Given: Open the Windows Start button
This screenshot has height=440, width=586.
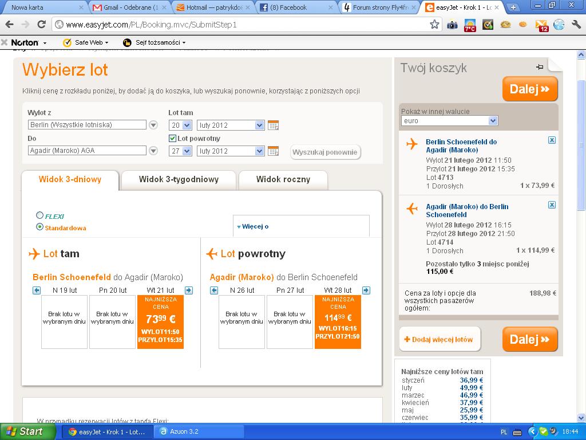Looking at the screenshot, I should coord(27,432).
